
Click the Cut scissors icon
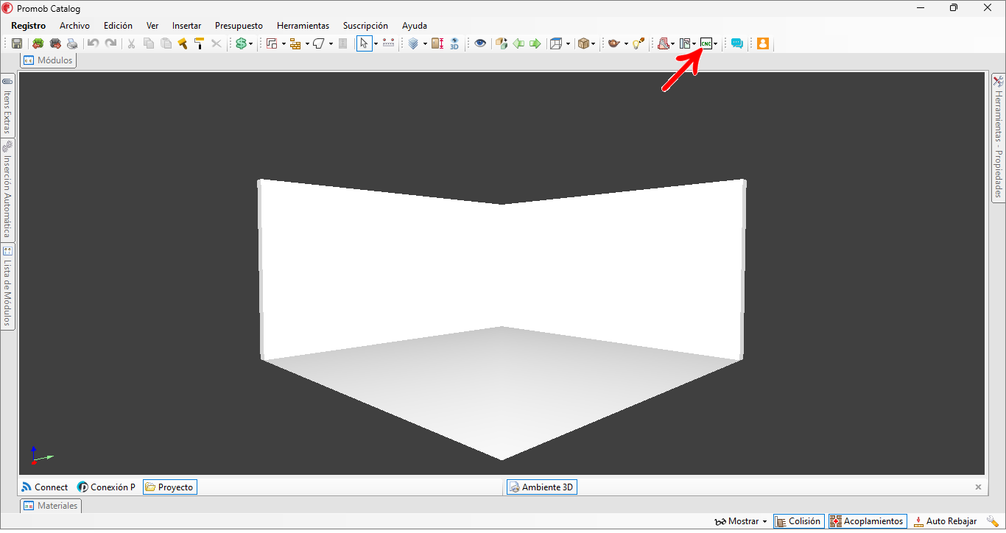(131, 43)
